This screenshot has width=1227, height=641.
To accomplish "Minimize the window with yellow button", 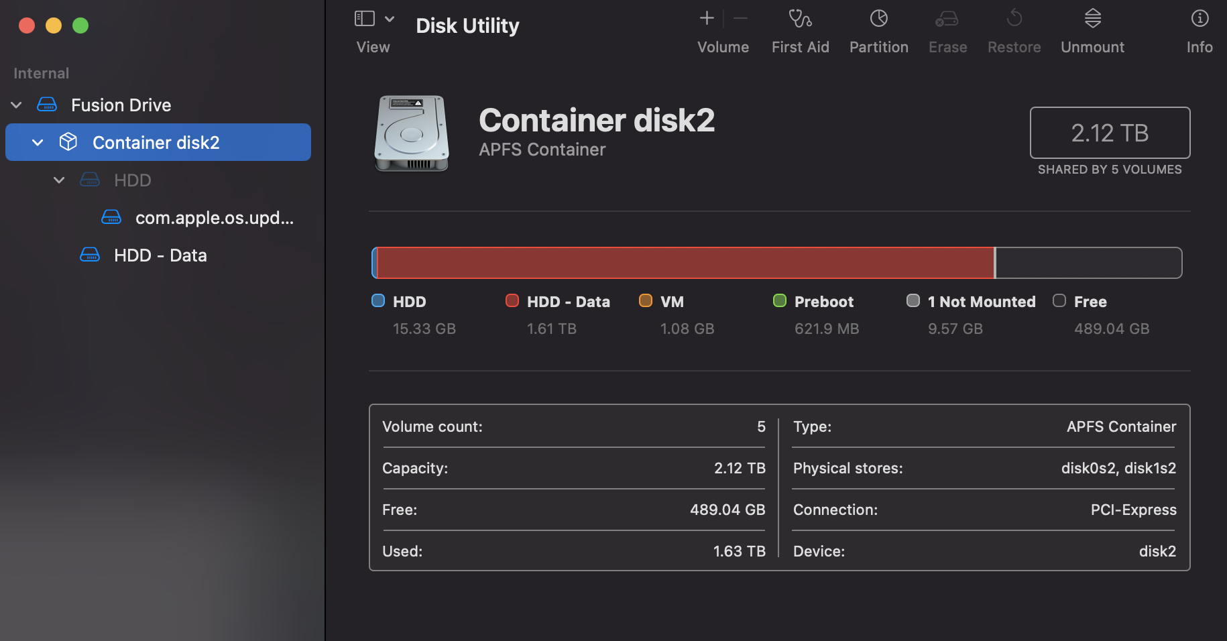I will [x=54, y=25].
